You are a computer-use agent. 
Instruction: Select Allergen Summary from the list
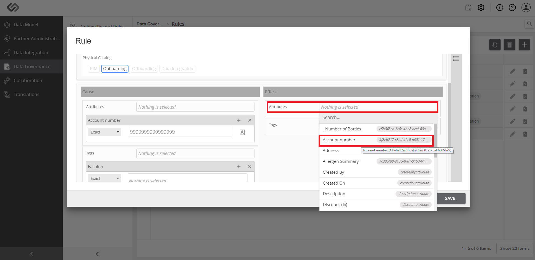377,161
